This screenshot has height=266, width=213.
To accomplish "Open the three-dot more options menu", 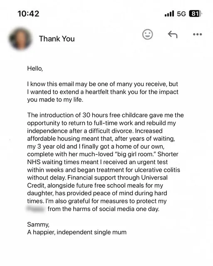I will 197,34.
